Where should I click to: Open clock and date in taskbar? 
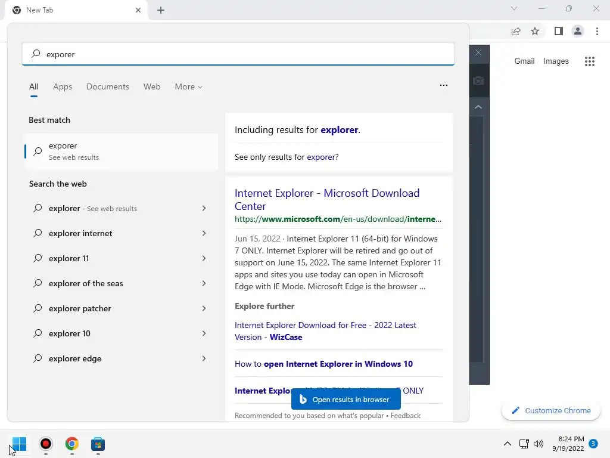click(x=568, y=444)
